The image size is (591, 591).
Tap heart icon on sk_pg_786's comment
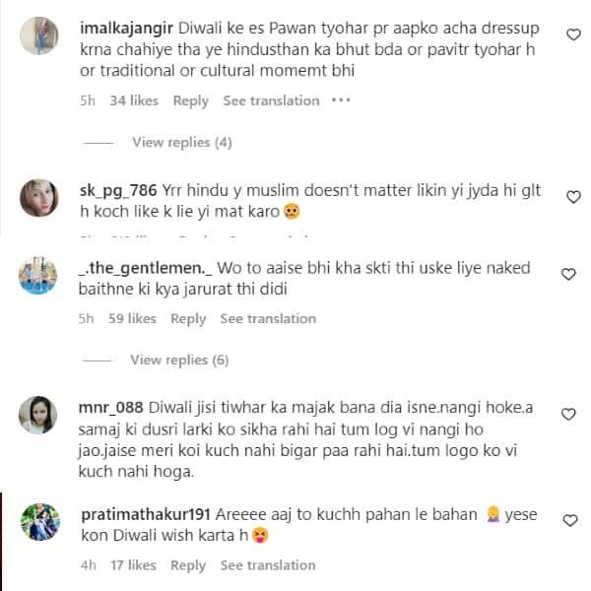(x=573, y=197)
